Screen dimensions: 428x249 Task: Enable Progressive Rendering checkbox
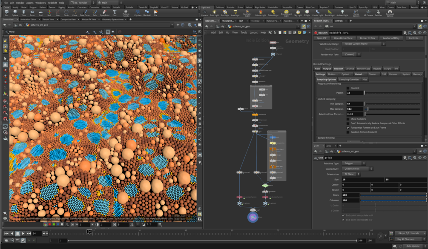coord(348,88)
